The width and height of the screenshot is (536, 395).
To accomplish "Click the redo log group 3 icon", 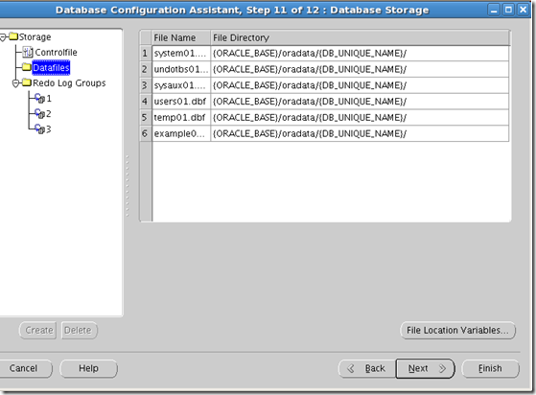I will pos(39,129).
